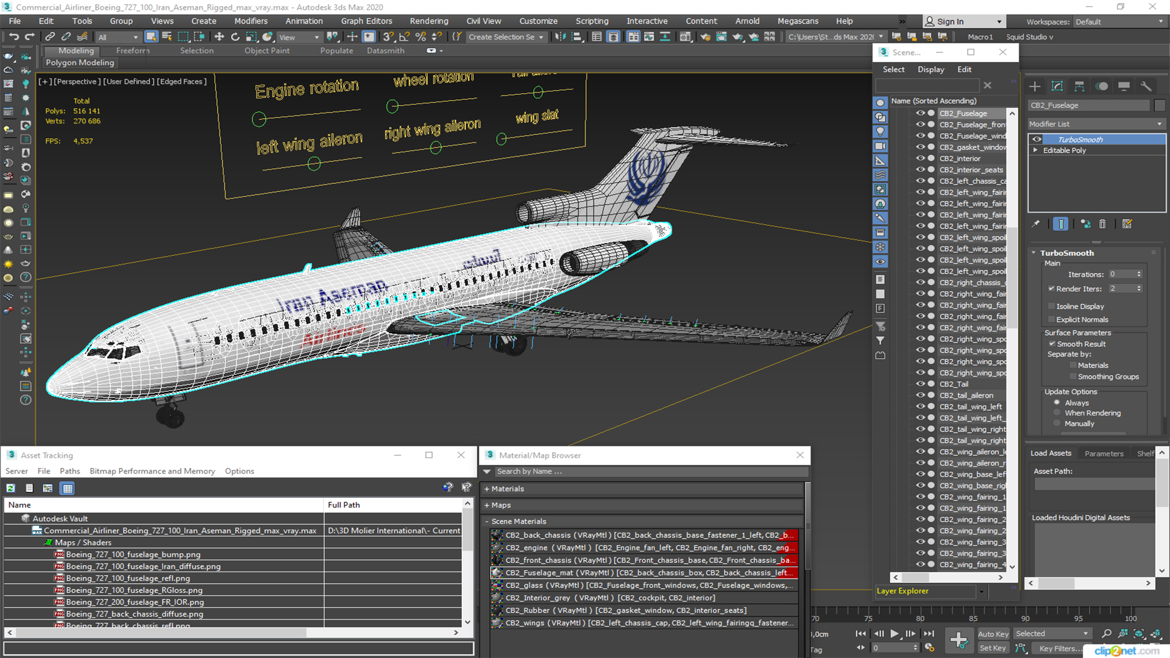Open the Select by Name tool
The image size is (1170, 658).
pyautogui.click(x=167, y=37)
